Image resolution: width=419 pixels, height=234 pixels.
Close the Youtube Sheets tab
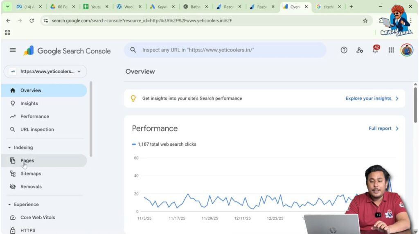(x=107, y=7)
